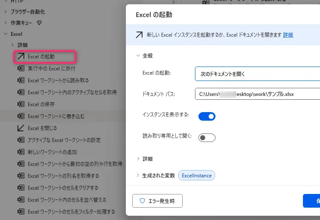Open the 詳細 help link
Viewport: 320px width, 220px height.
click(288, 35)
